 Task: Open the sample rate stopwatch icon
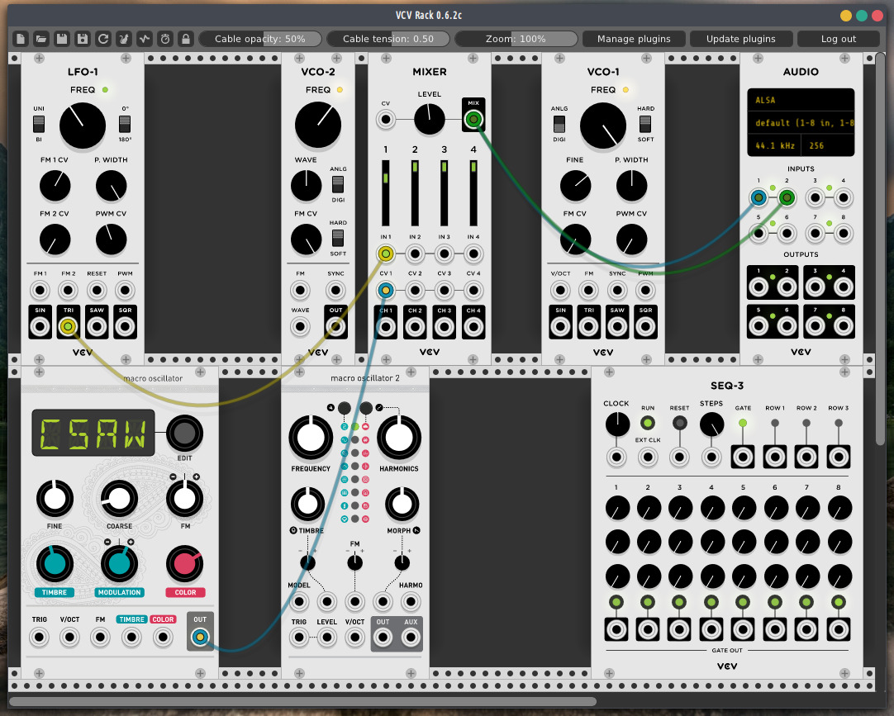(x=164, y=39)
